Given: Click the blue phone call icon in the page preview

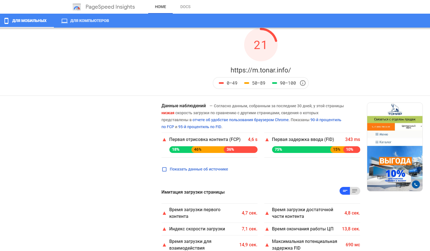Looking at the screenshot, I should (416, 184).
